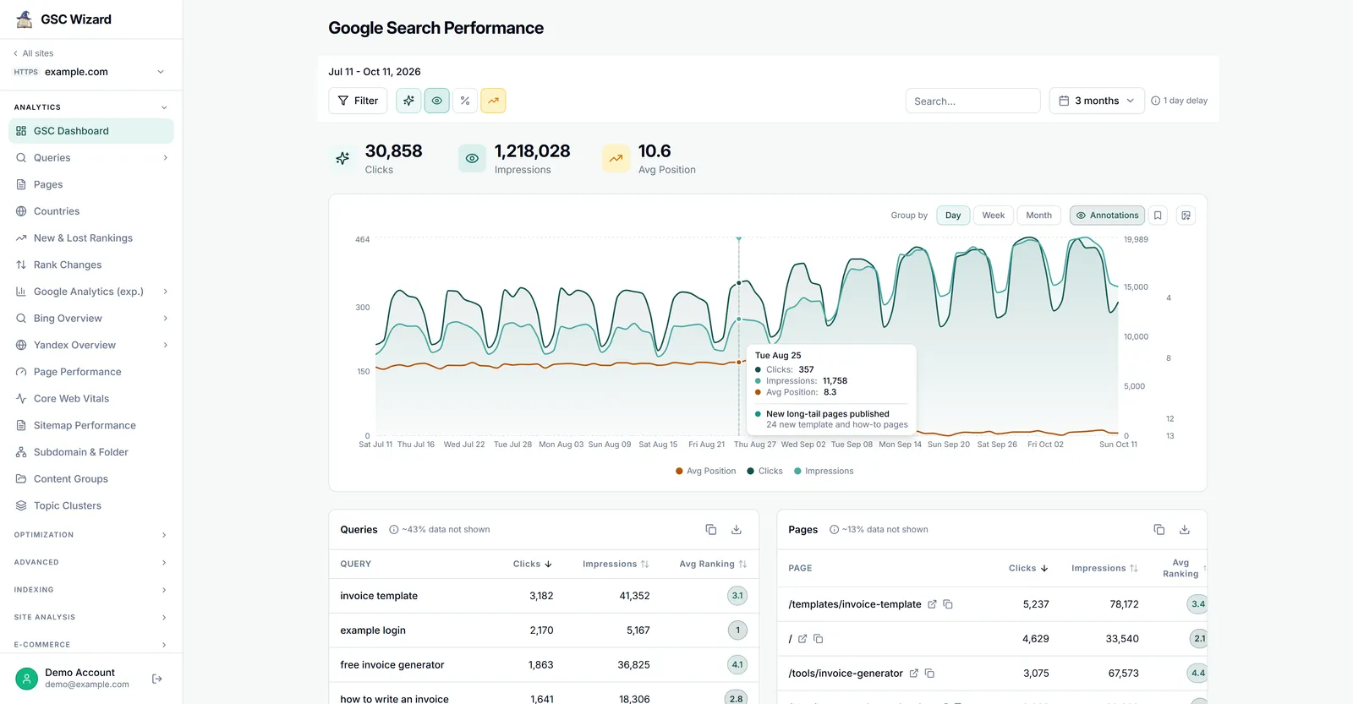Click the Filter button
The height and width of the screenshot is (704, 1353).
tap(358, 101)
